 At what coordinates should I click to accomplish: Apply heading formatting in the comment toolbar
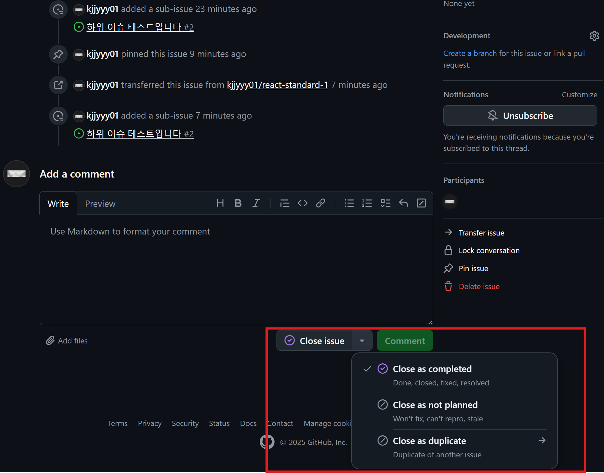pos(220,203)
